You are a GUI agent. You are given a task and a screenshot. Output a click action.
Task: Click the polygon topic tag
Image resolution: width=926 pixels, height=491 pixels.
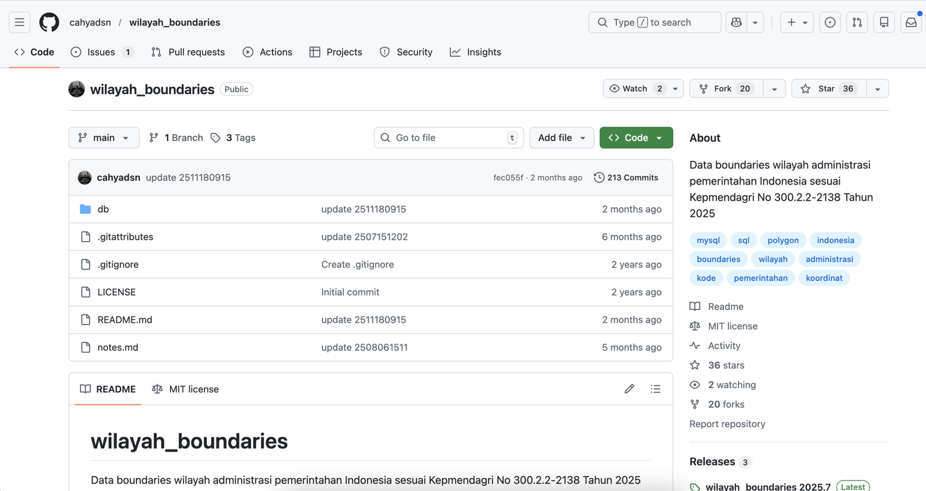[x=782, y=240]
